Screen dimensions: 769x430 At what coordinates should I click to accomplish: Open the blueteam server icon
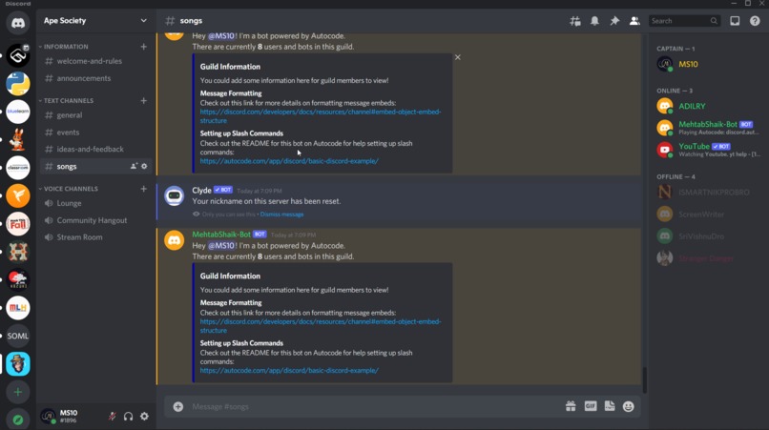pos(18,112)
